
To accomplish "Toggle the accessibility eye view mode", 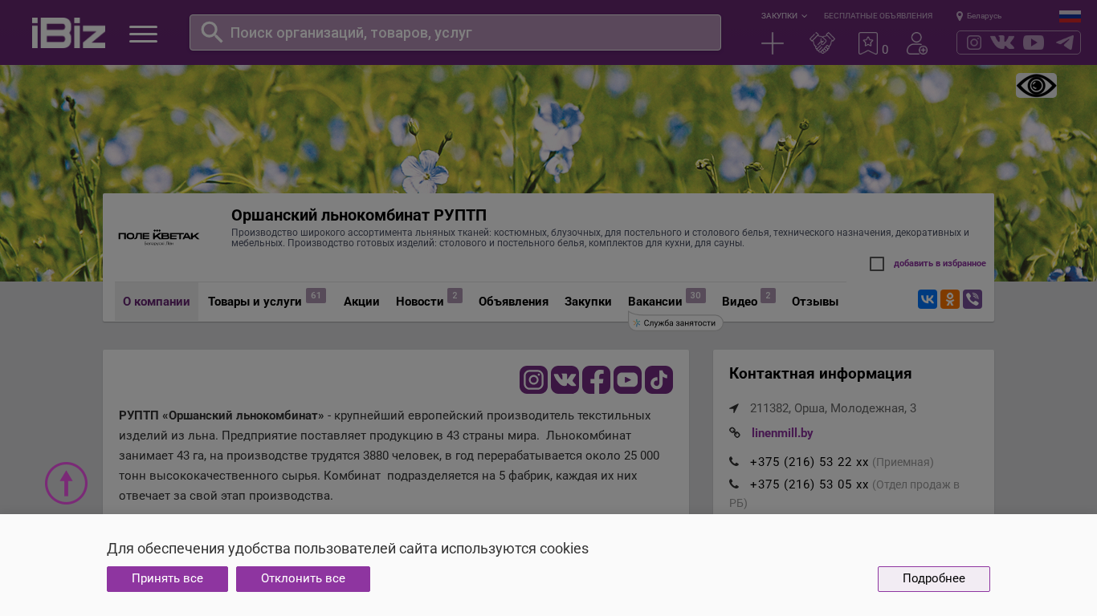I will [1036, 86].
